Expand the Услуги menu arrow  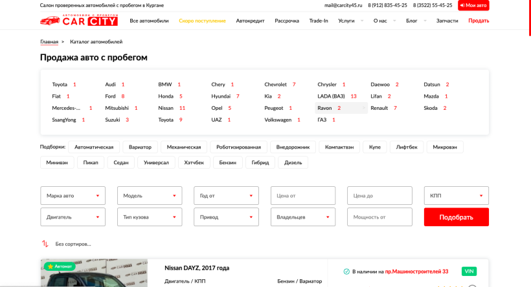coord(362,21)
